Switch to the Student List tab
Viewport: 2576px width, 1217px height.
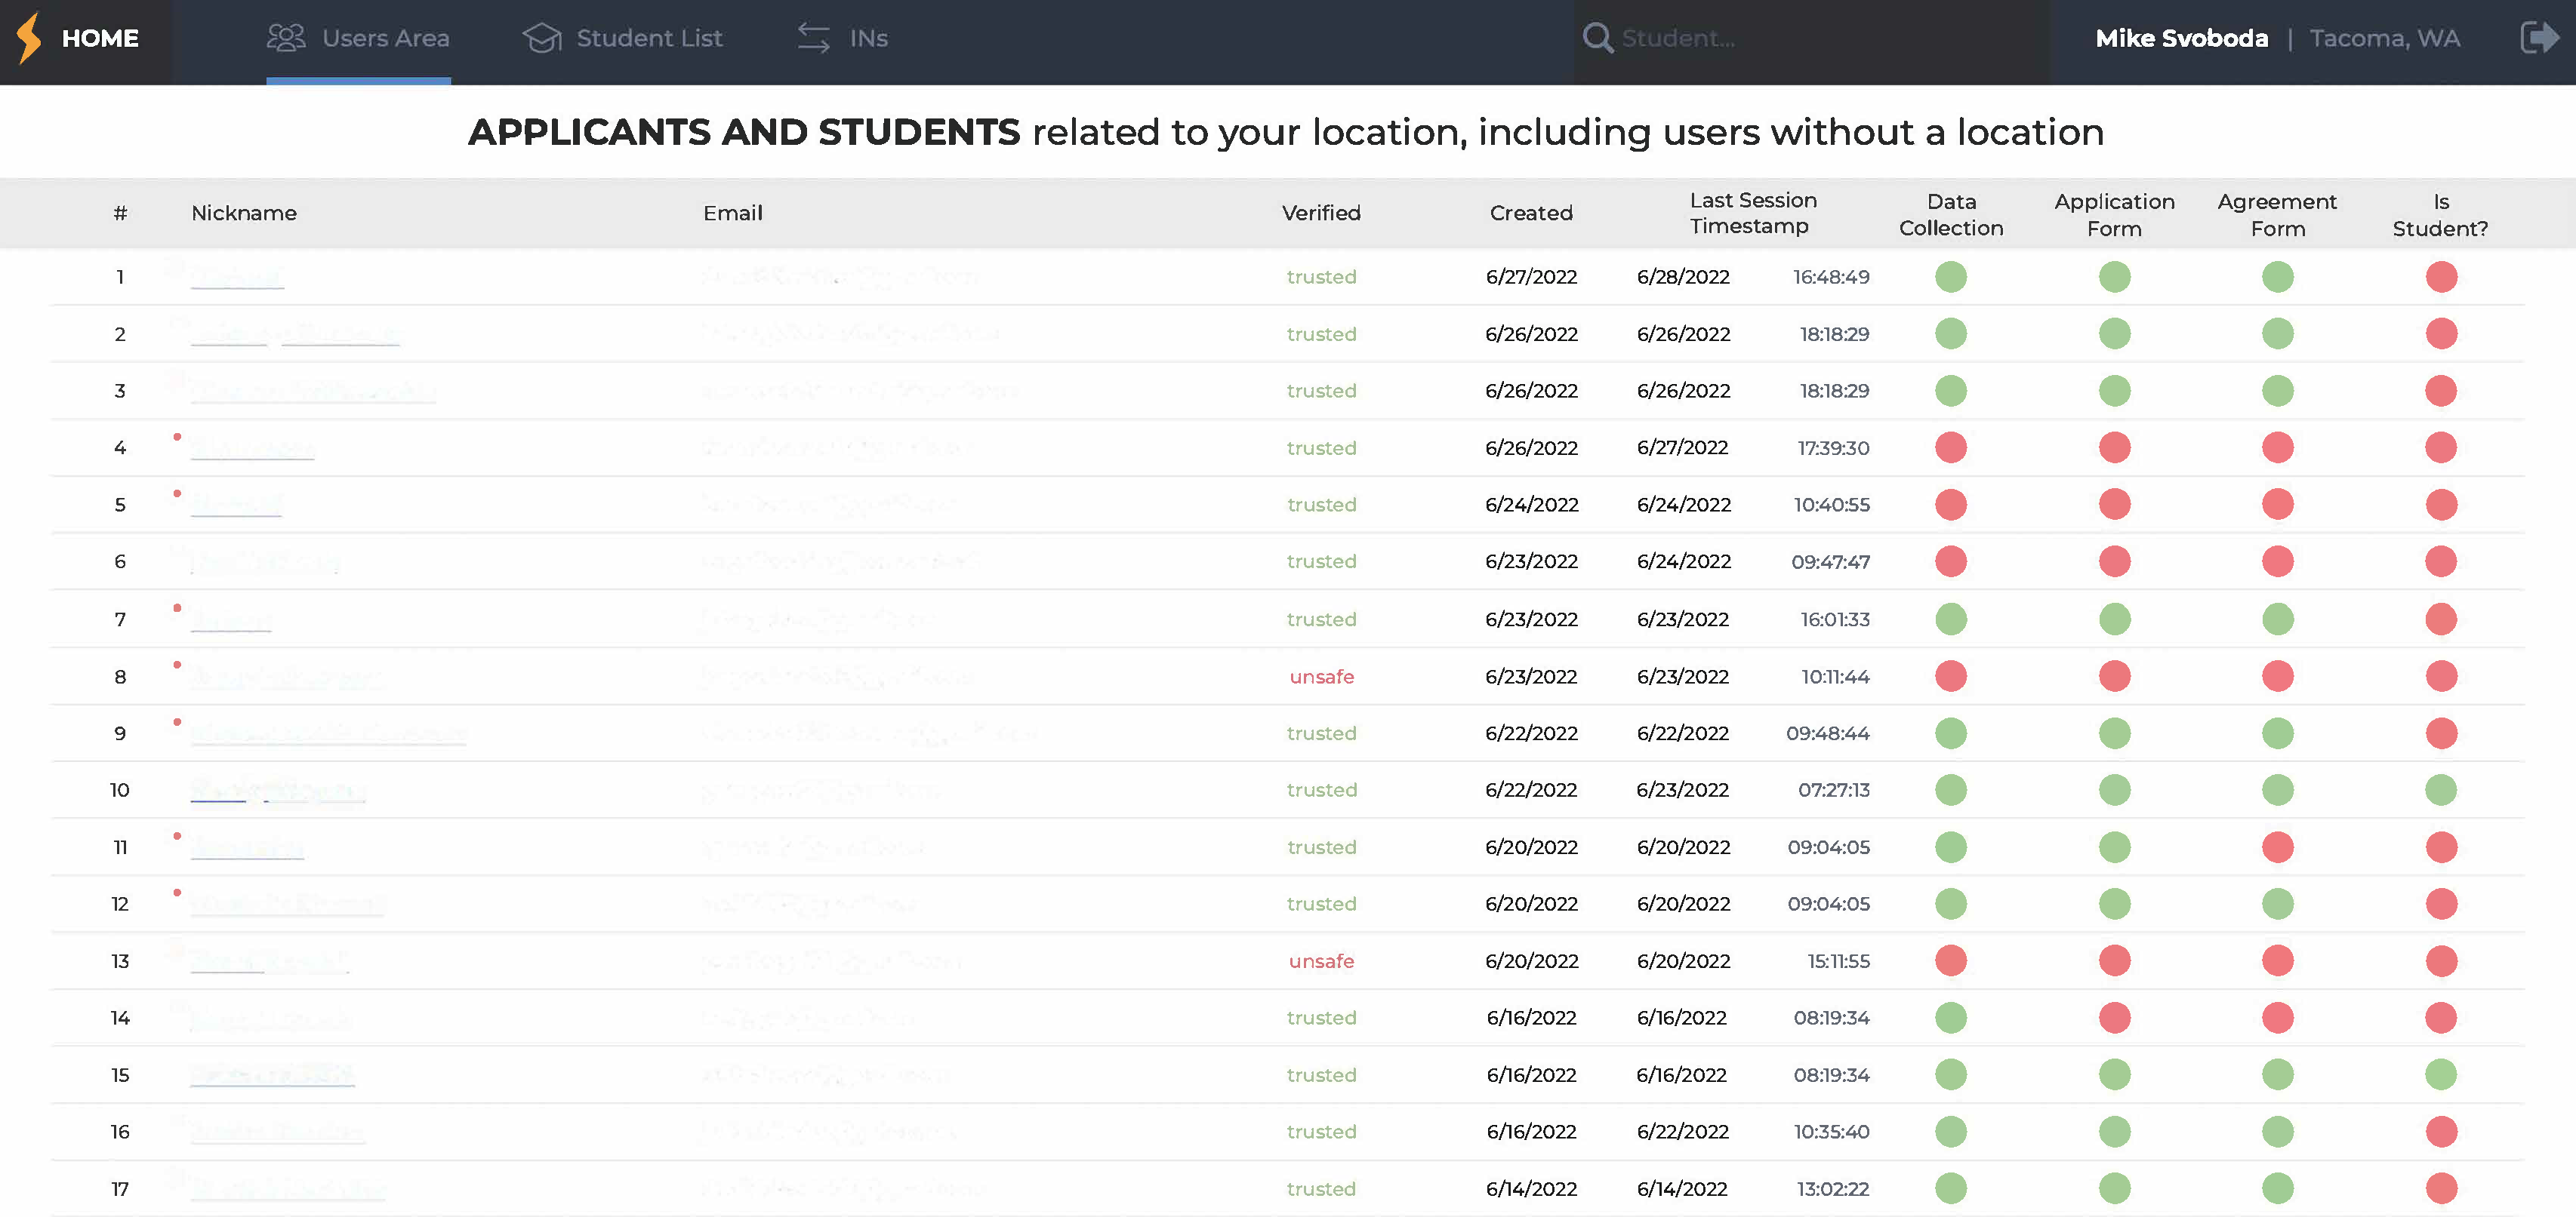click(648, 38)
